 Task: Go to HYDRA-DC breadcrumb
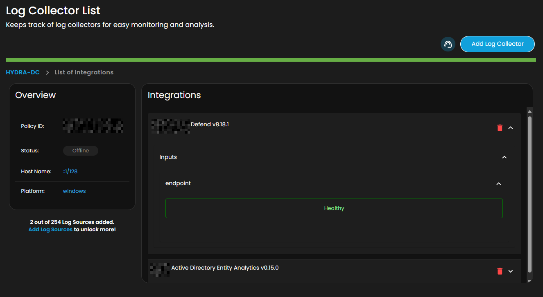tap(23, 72)
